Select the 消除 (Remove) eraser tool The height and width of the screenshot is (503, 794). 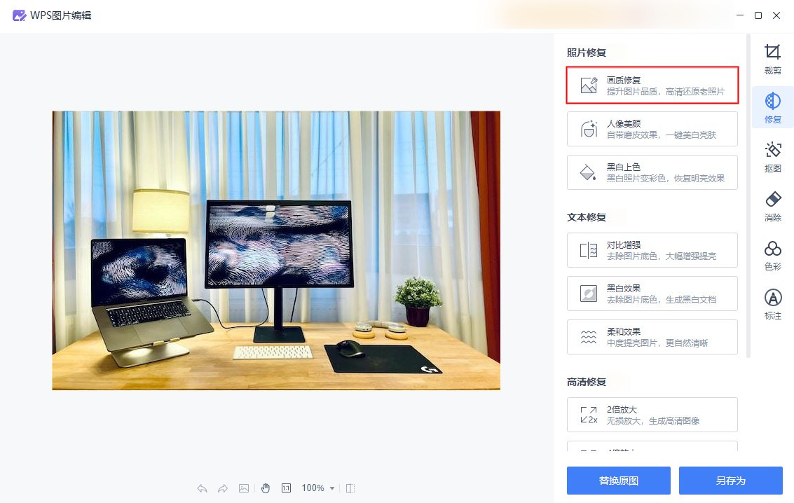(772, 207)
